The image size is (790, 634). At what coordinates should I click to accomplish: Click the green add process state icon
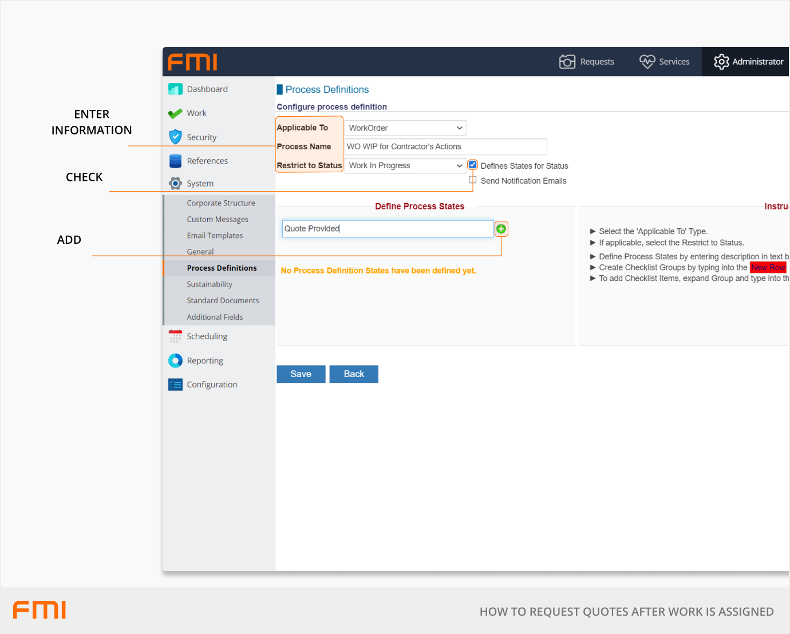501,229
